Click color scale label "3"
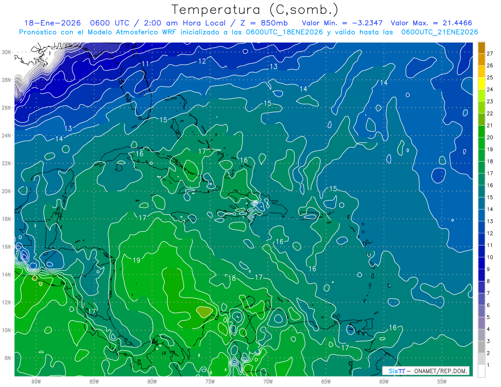 point(488,341)
